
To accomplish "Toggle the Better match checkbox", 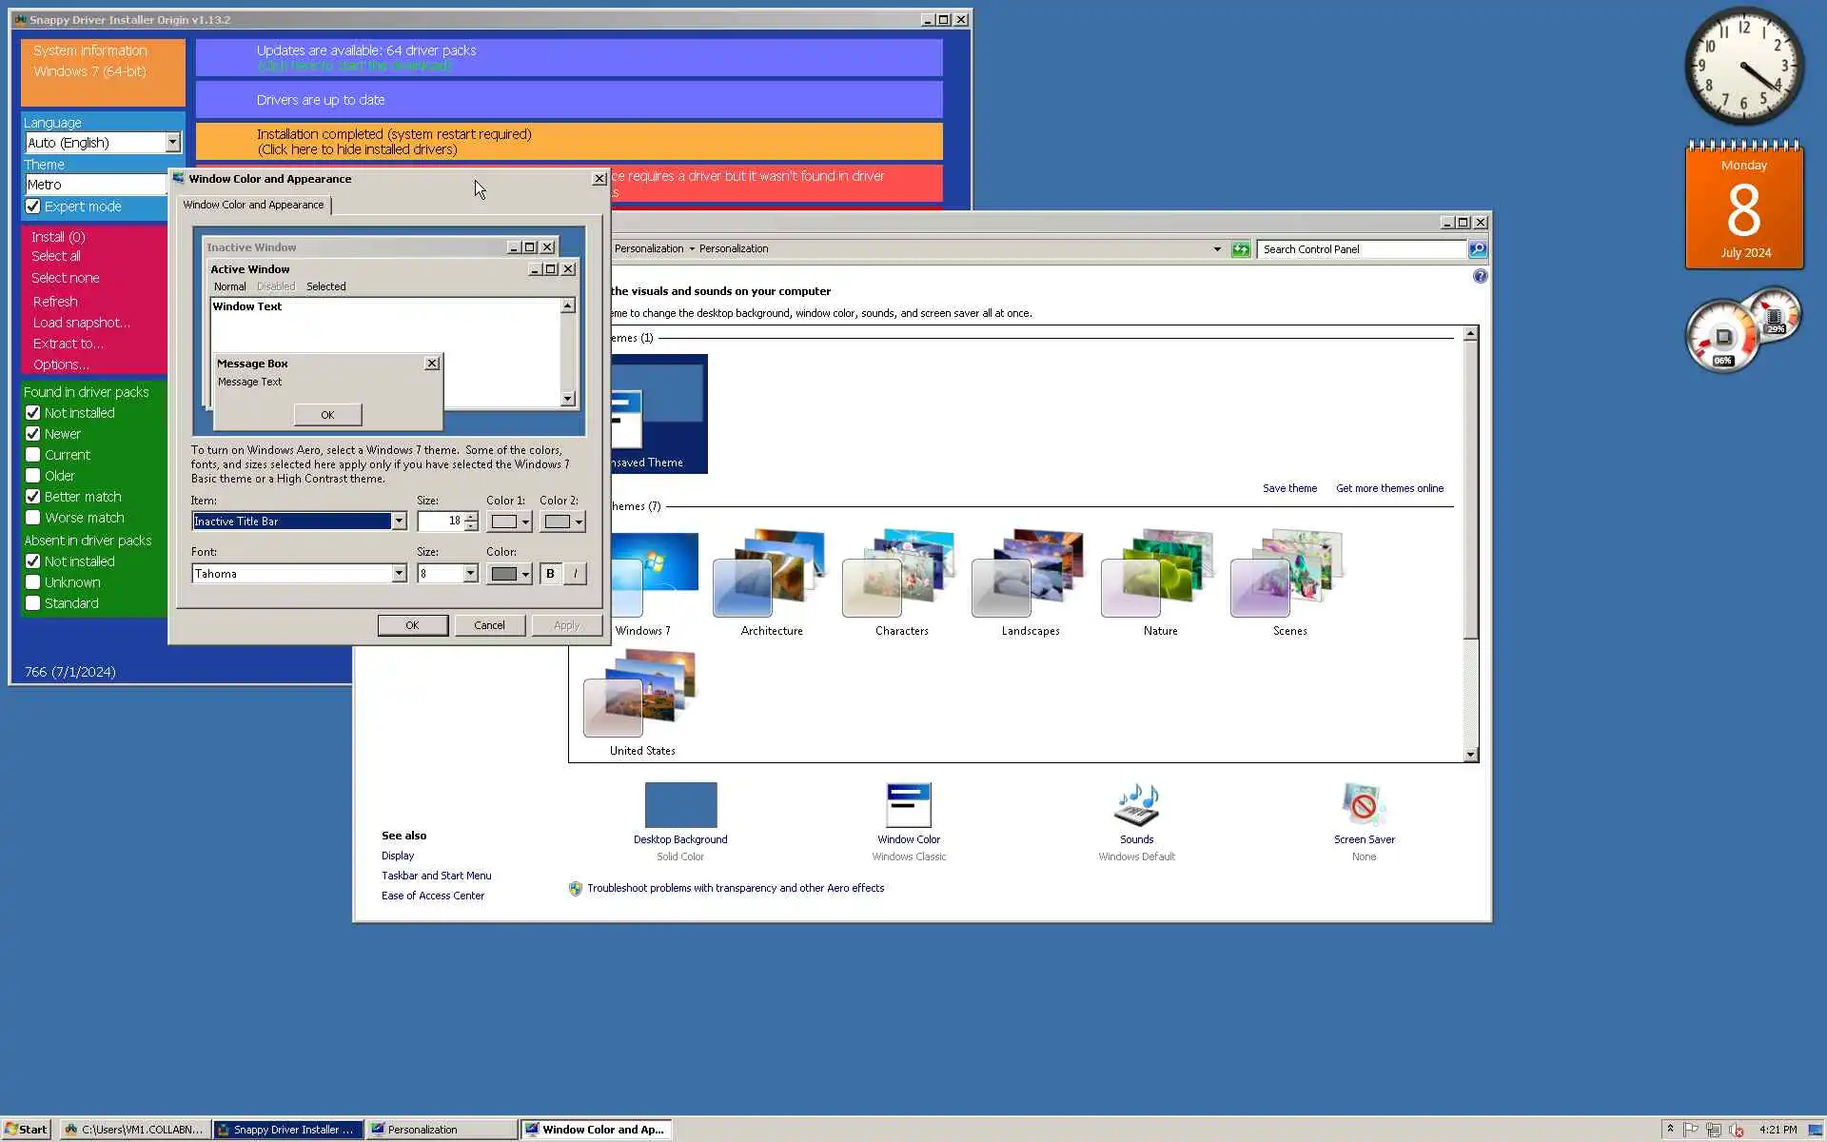I will [x=33, y=497].
